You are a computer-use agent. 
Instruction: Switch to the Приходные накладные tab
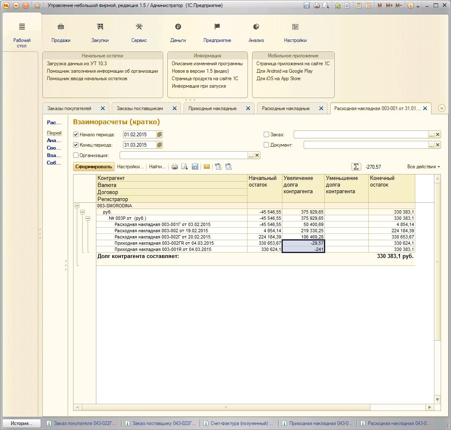point(212,108)
